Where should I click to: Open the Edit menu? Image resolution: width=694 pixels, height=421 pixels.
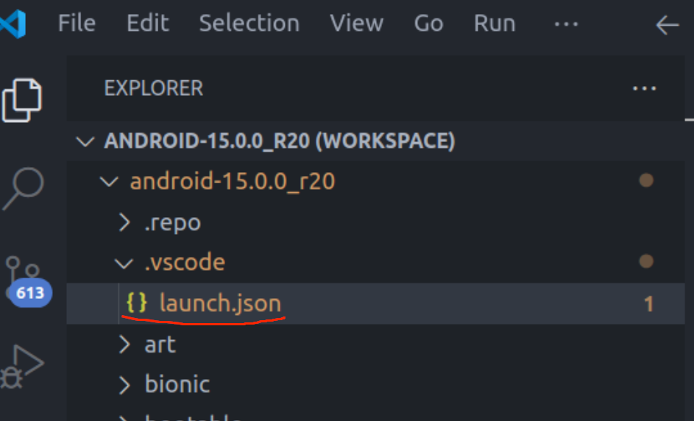click(147, 24)
